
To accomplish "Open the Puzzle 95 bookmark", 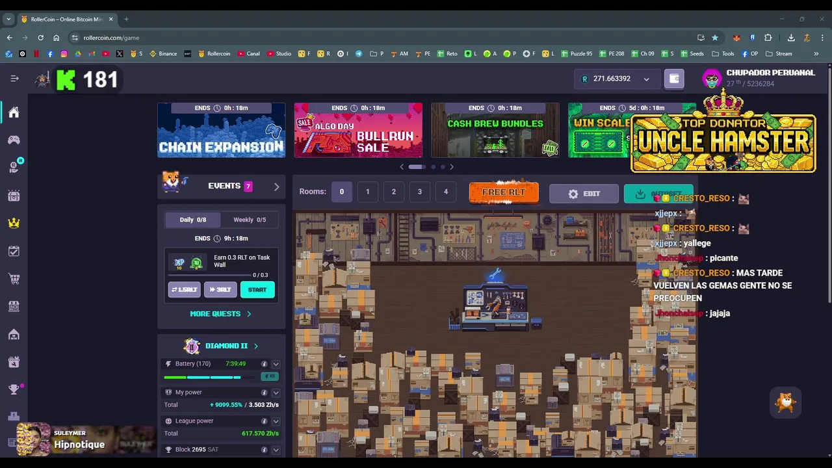I will (577, 54).
